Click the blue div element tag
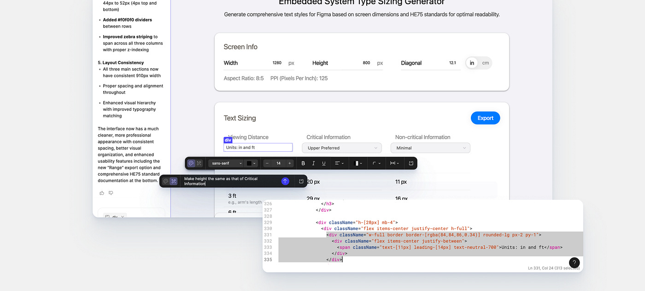This screenshot has width=645, height=291. point(228,140)
